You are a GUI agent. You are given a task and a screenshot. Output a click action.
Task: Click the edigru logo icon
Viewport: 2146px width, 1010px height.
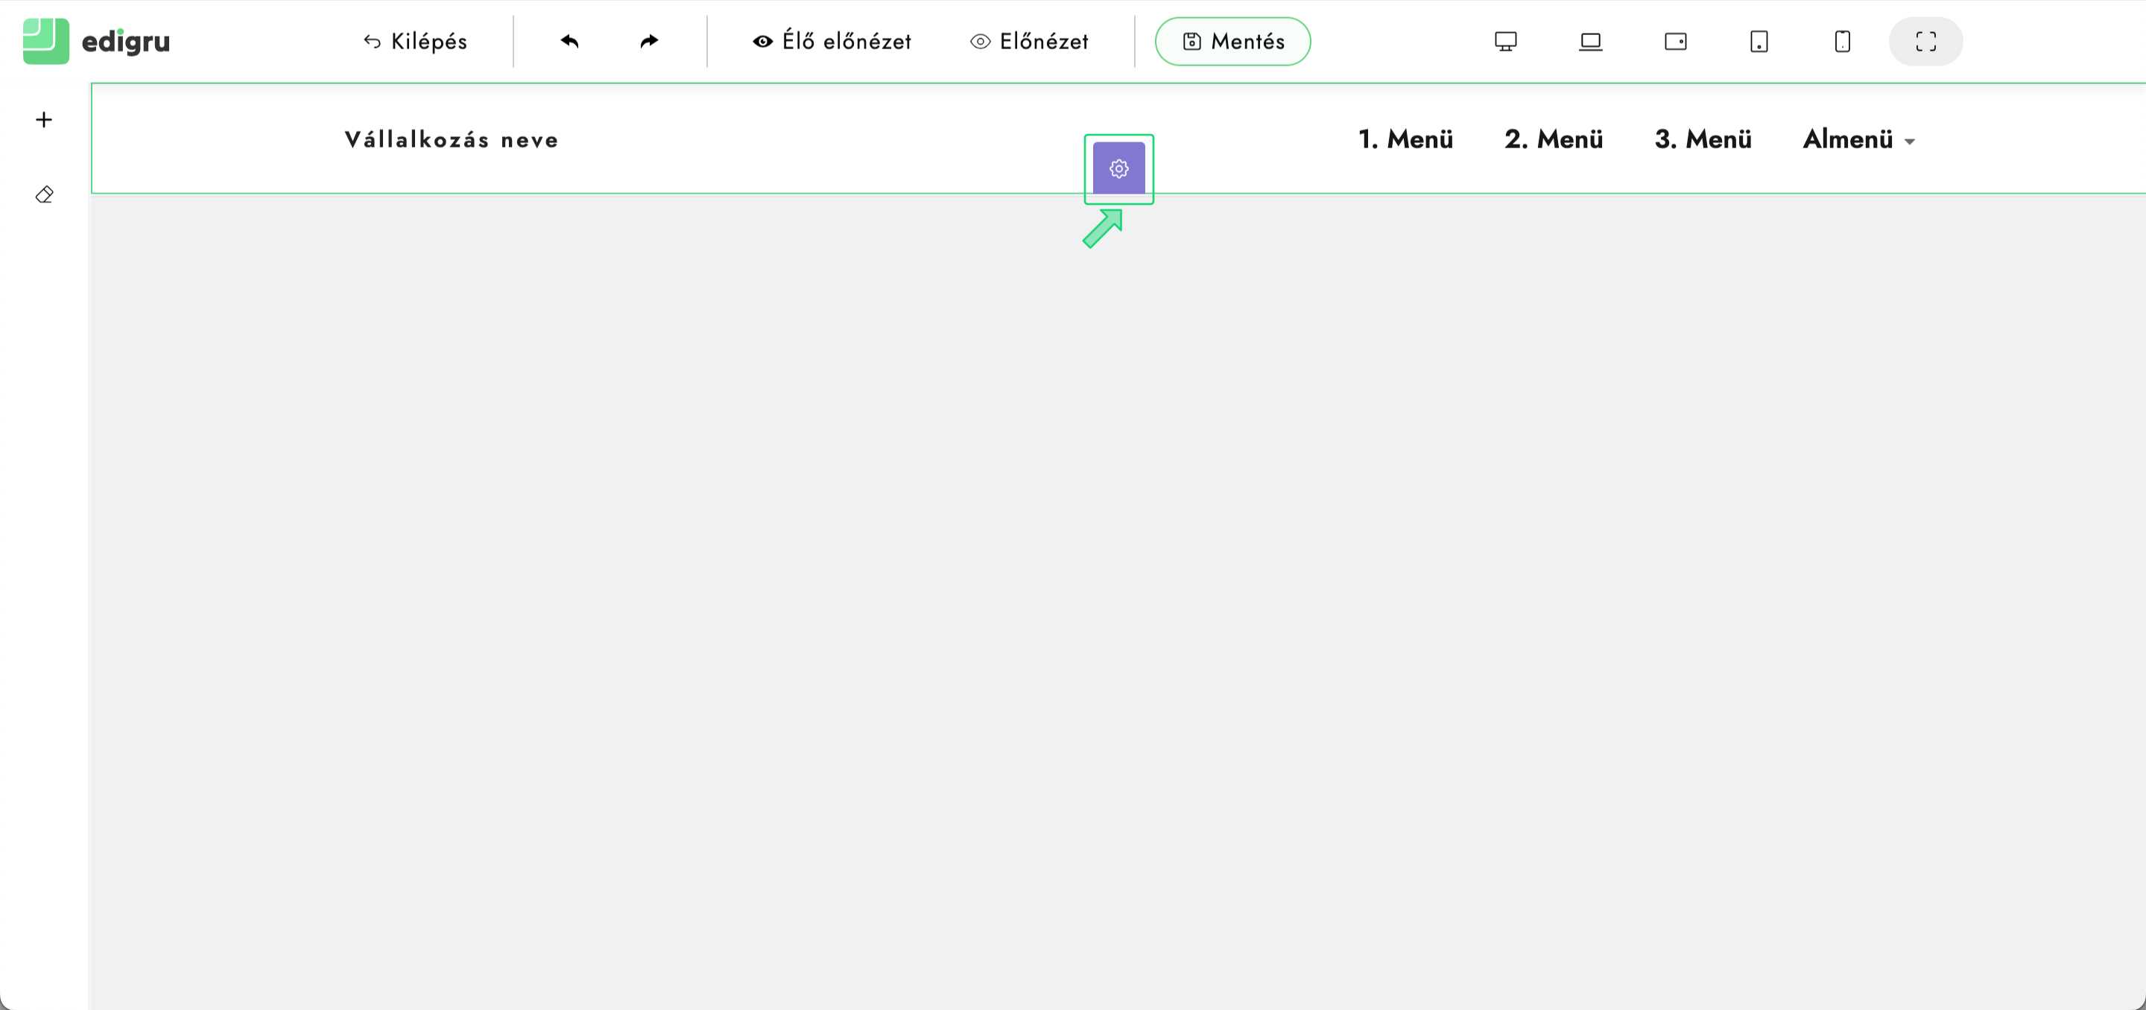tap(45, 41)
